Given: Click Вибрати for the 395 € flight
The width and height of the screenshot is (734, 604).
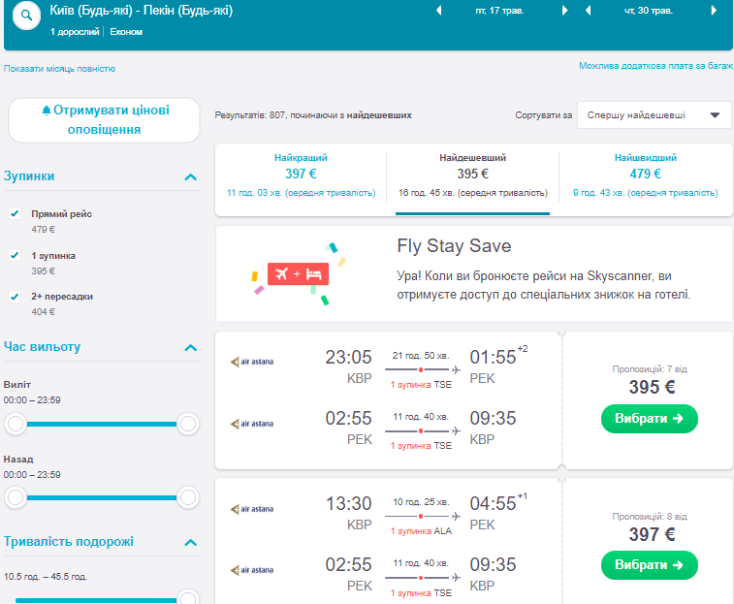Looking at the screenshot, I should coord(649,419).
